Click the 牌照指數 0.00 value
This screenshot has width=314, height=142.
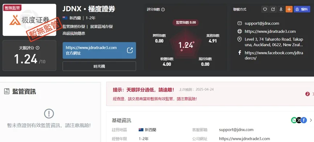point(159,41)
